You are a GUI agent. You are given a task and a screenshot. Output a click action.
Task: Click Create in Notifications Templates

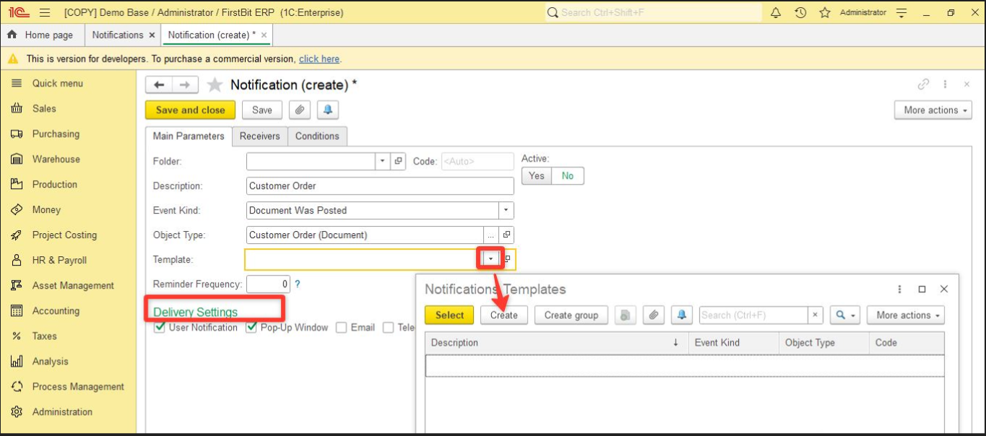(x=504, y=315)
